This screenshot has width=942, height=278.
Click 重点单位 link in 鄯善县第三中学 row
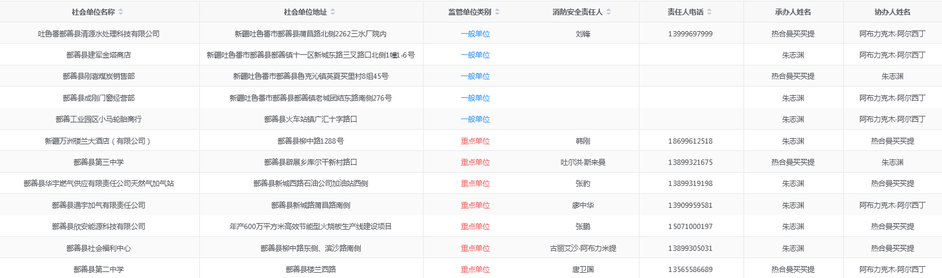475,162
